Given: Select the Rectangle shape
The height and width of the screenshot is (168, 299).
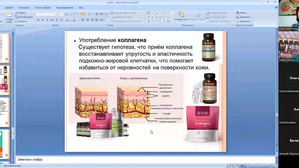Looking at the screenshot, I should coord(160,13).
